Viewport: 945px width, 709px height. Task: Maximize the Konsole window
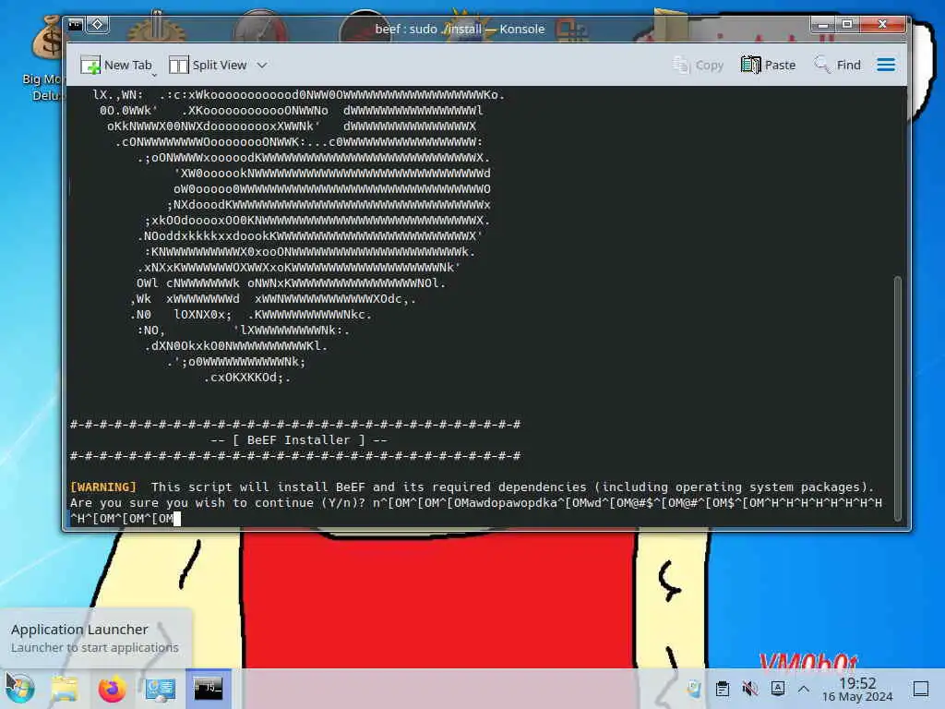pos(847,25)
